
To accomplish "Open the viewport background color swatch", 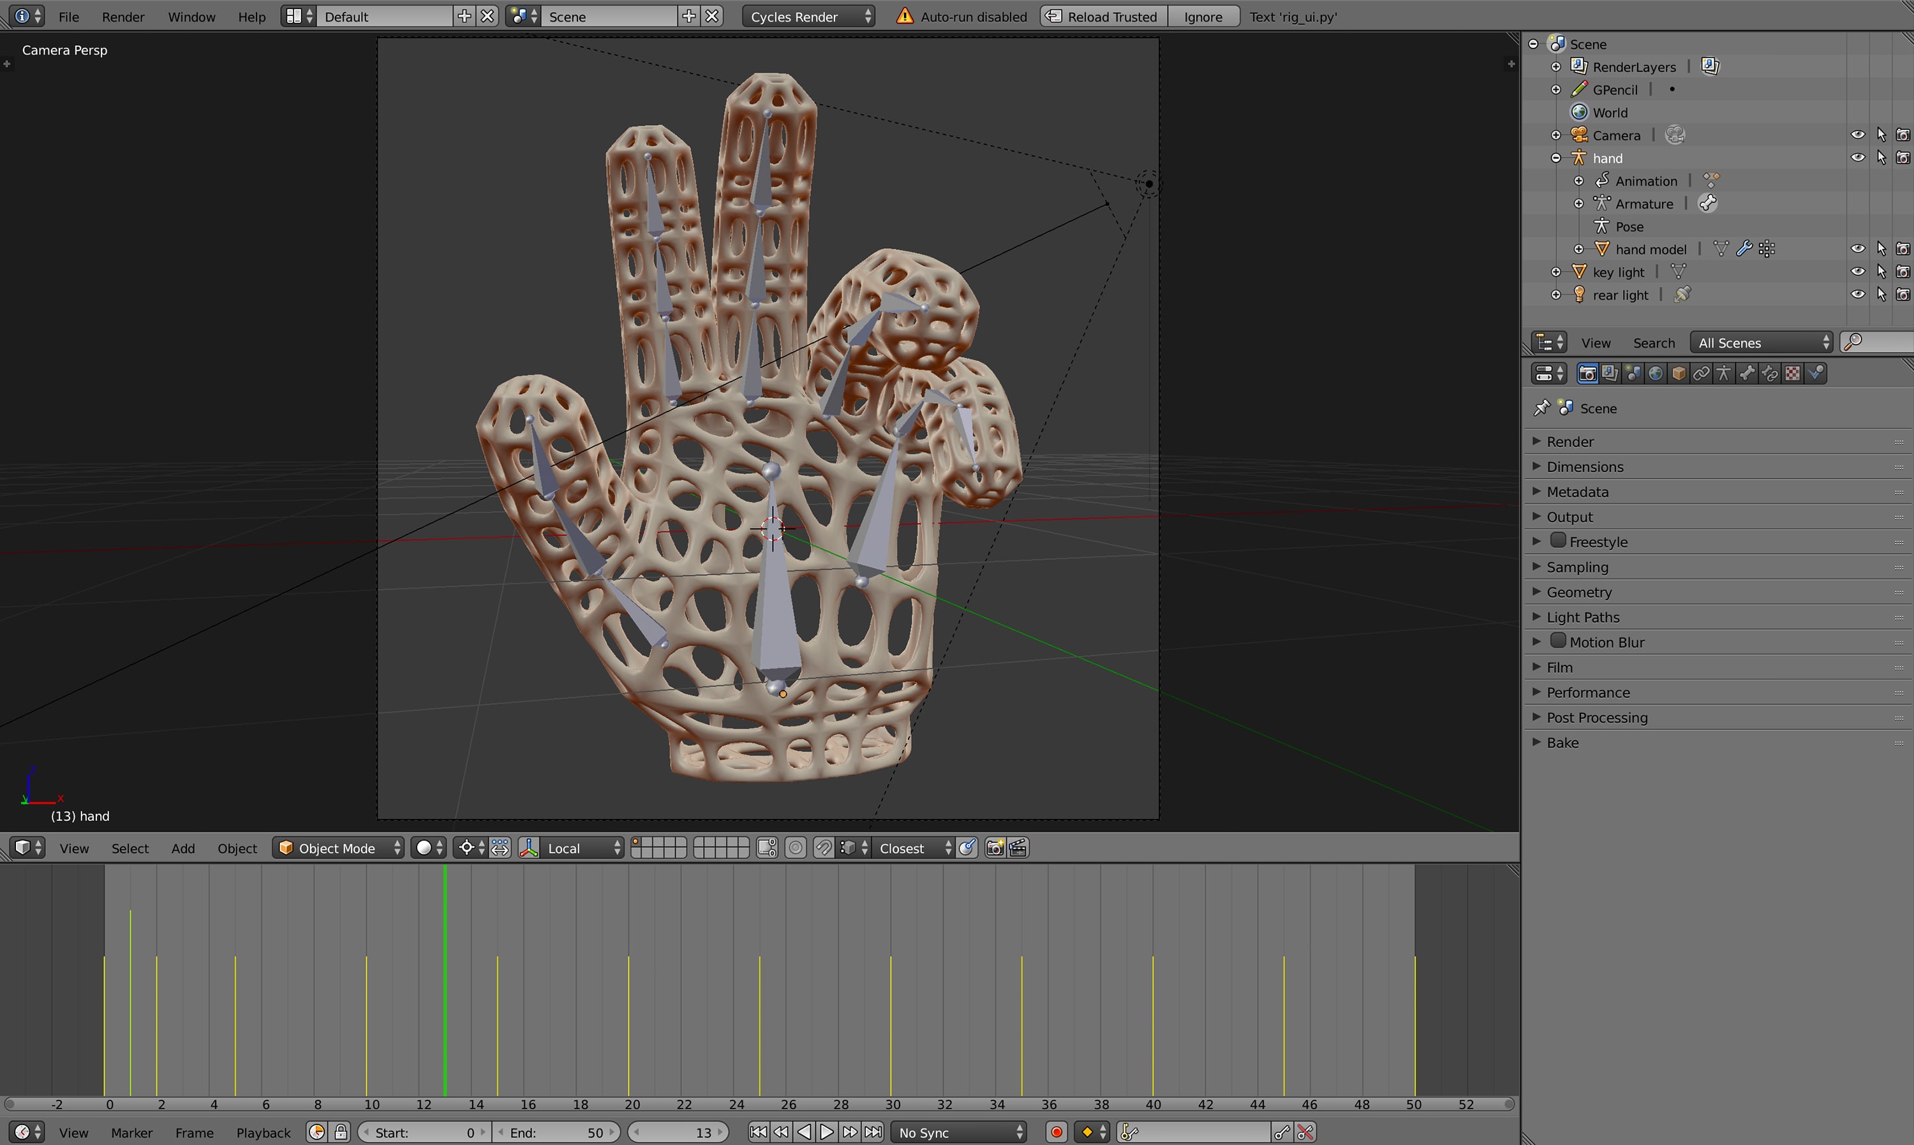I will click(424, 847).
